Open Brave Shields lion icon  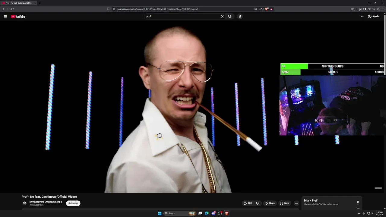267,9
